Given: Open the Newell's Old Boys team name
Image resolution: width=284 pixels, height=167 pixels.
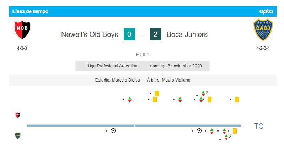Looking at the screenshot, I should coord(90,34).
